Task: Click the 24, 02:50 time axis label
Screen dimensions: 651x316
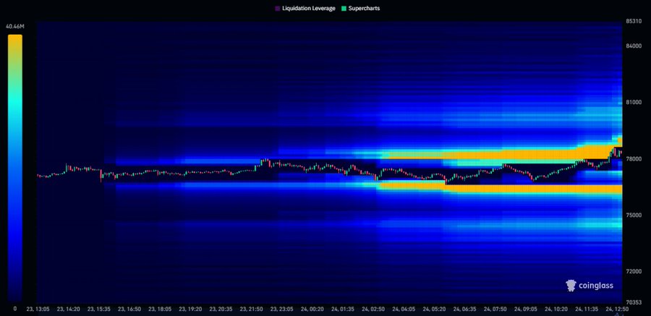Action: (373, 309)
